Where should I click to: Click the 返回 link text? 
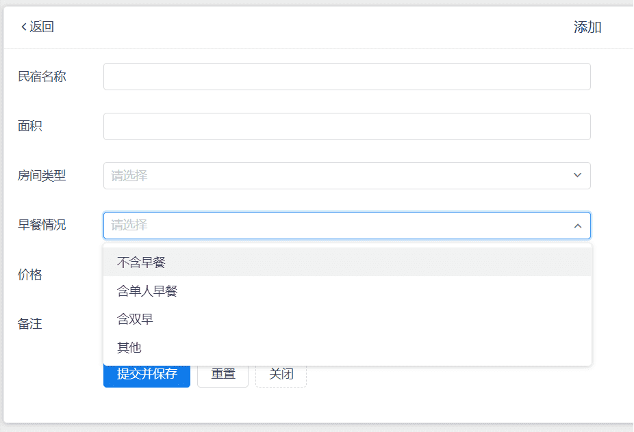42,27
